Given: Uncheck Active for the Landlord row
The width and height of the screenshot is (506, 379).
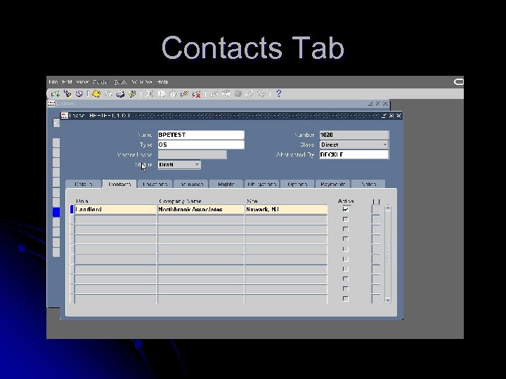Looking at the screenshot, I should click(346, 209).
